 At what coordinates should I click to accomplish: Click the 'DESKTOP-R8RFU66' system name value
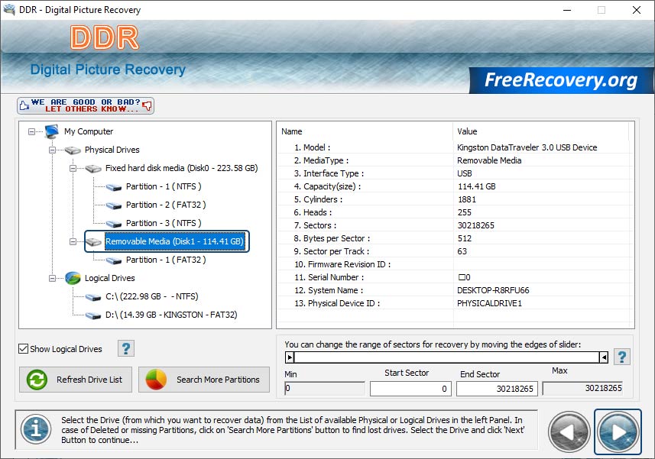point(493,290)
